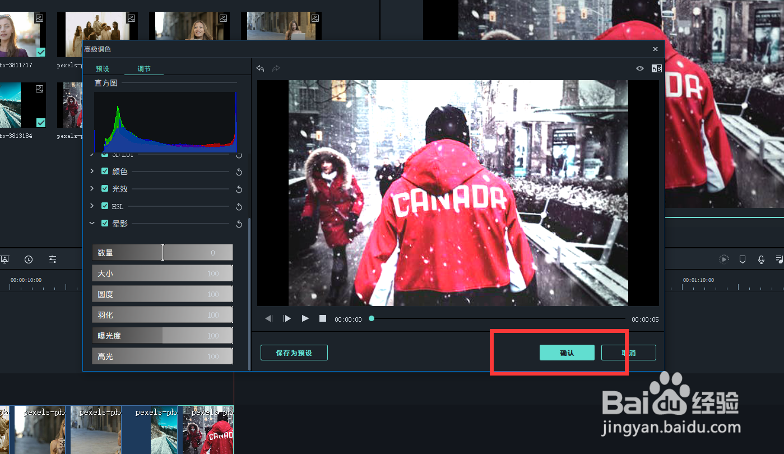Stop the dialog preview playback
Screen dimensions: 784x454
point(323,318)
